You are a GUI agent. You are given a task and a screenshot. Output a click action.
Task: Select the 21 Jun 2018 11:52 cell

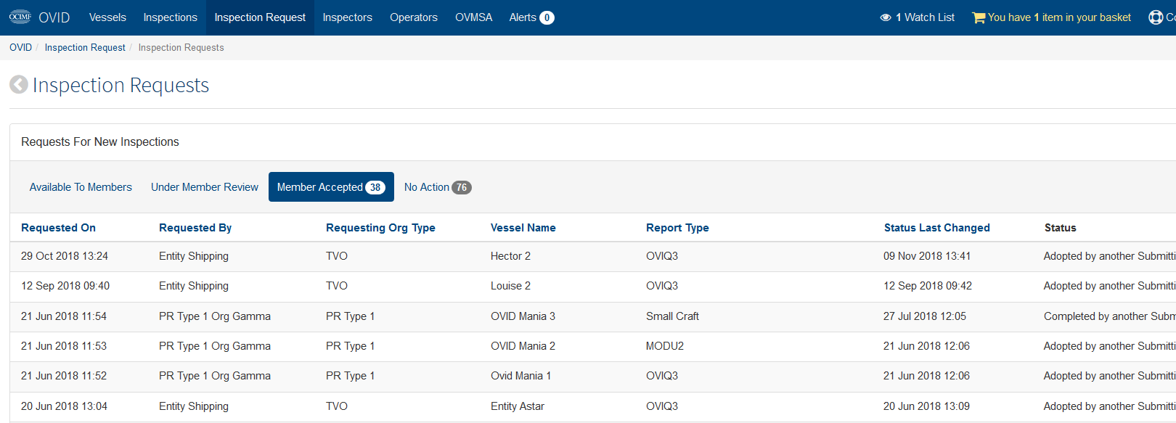pos(64,376)
